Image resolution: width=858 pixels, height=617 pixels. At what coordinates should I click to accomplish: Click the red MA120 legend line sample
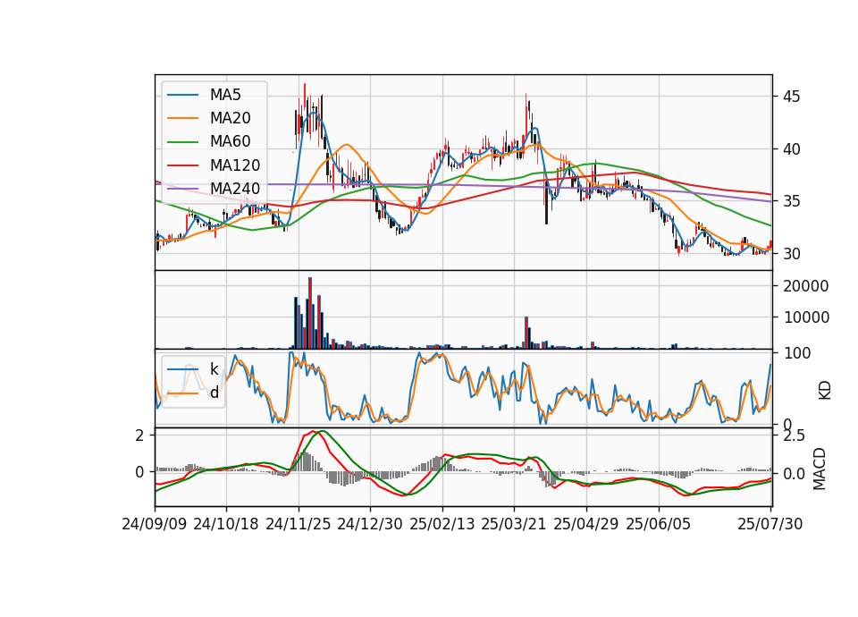(182, 165)
